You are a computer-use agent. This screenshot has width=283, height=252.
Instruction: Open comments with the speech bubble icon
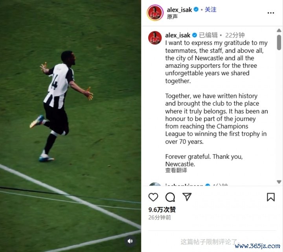170,197
